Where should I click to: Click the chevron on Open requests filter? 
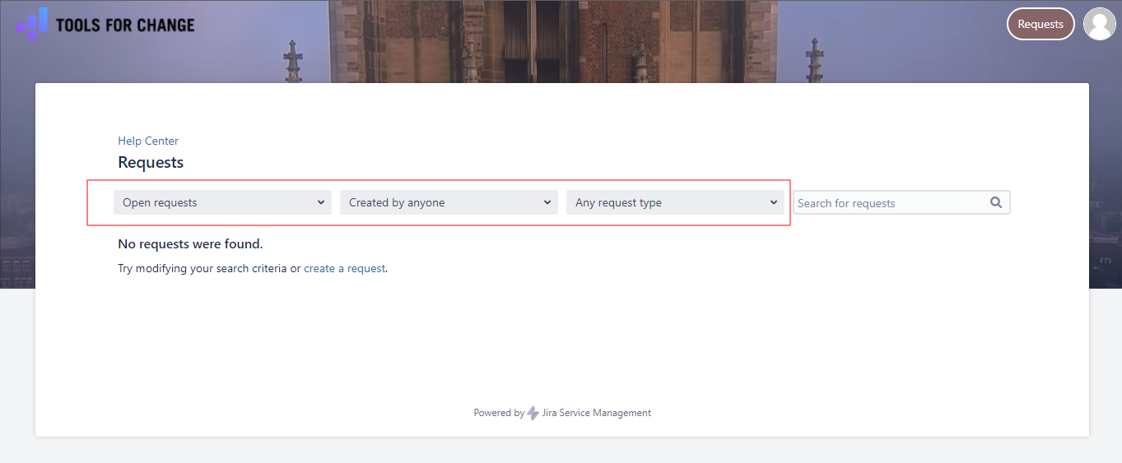coord(321,202)
